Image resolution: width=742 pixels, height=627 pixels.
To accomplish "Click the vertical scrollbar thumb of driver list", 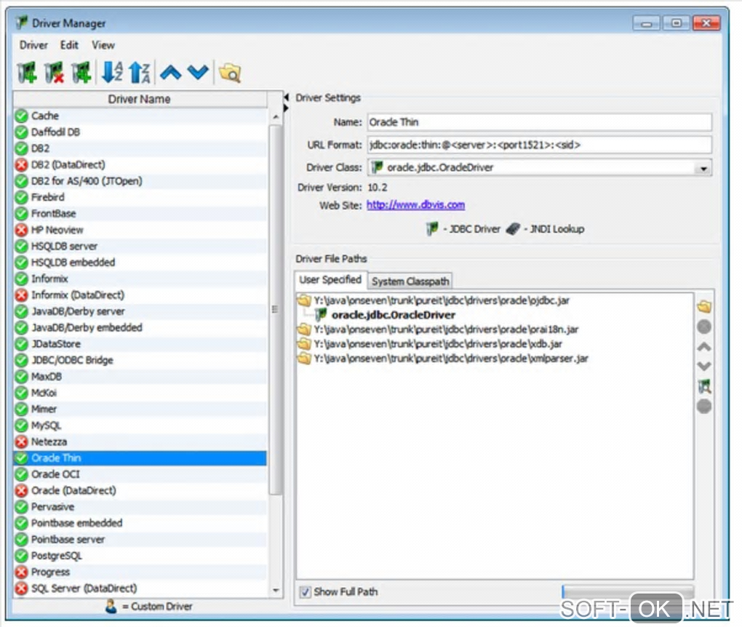I will 276,311.
